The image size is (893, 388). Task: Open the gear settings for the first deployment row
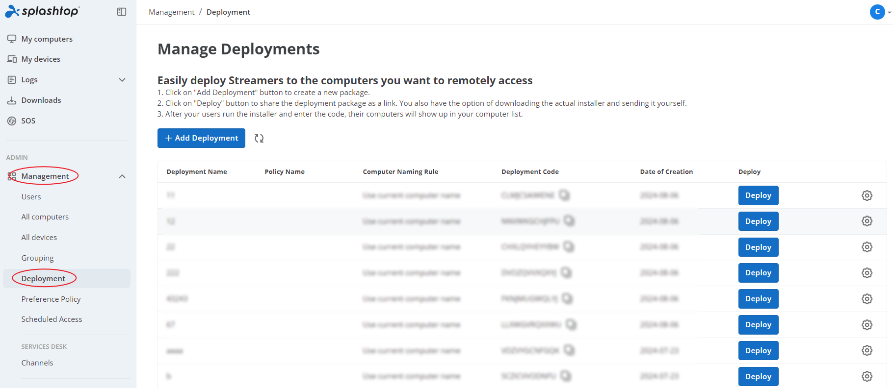[x=867, y=195]
